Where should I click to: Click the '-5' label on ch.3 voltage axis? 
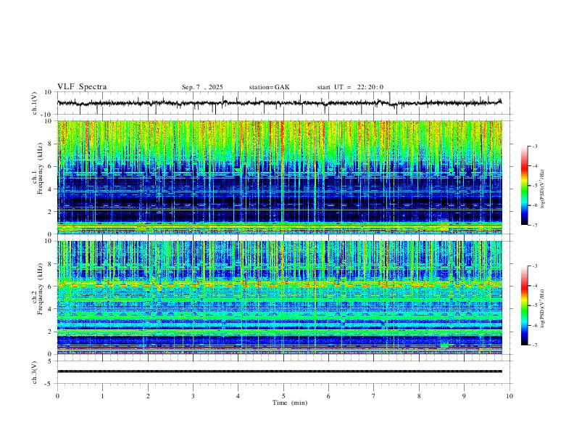49,384
